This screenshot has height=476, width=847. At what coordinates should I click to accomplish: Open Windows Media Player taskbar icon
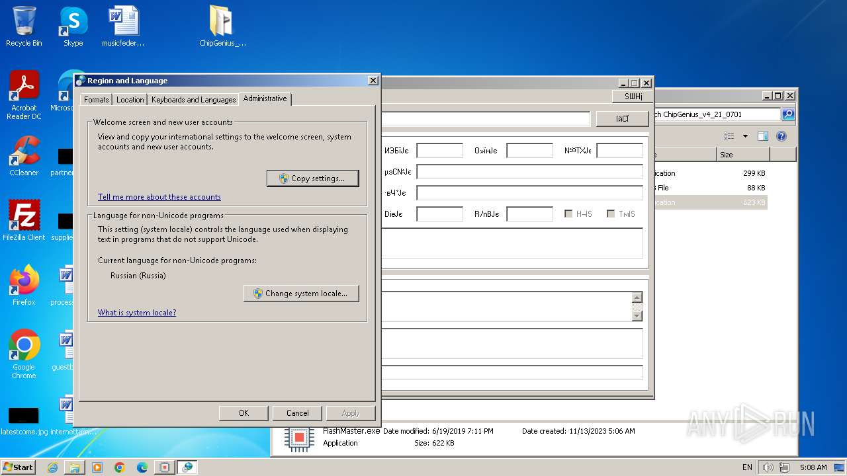pyautogui.click(x=97, y=467)
